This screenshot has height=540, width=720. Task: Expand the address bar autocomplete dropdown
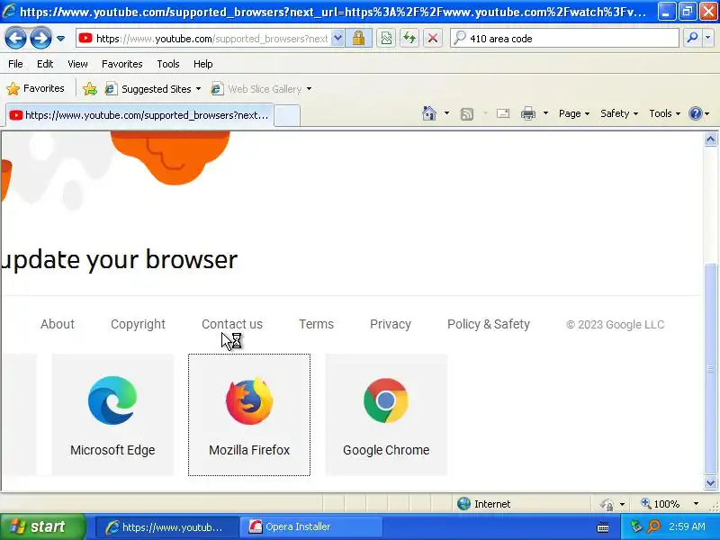[x=337, y=39]
